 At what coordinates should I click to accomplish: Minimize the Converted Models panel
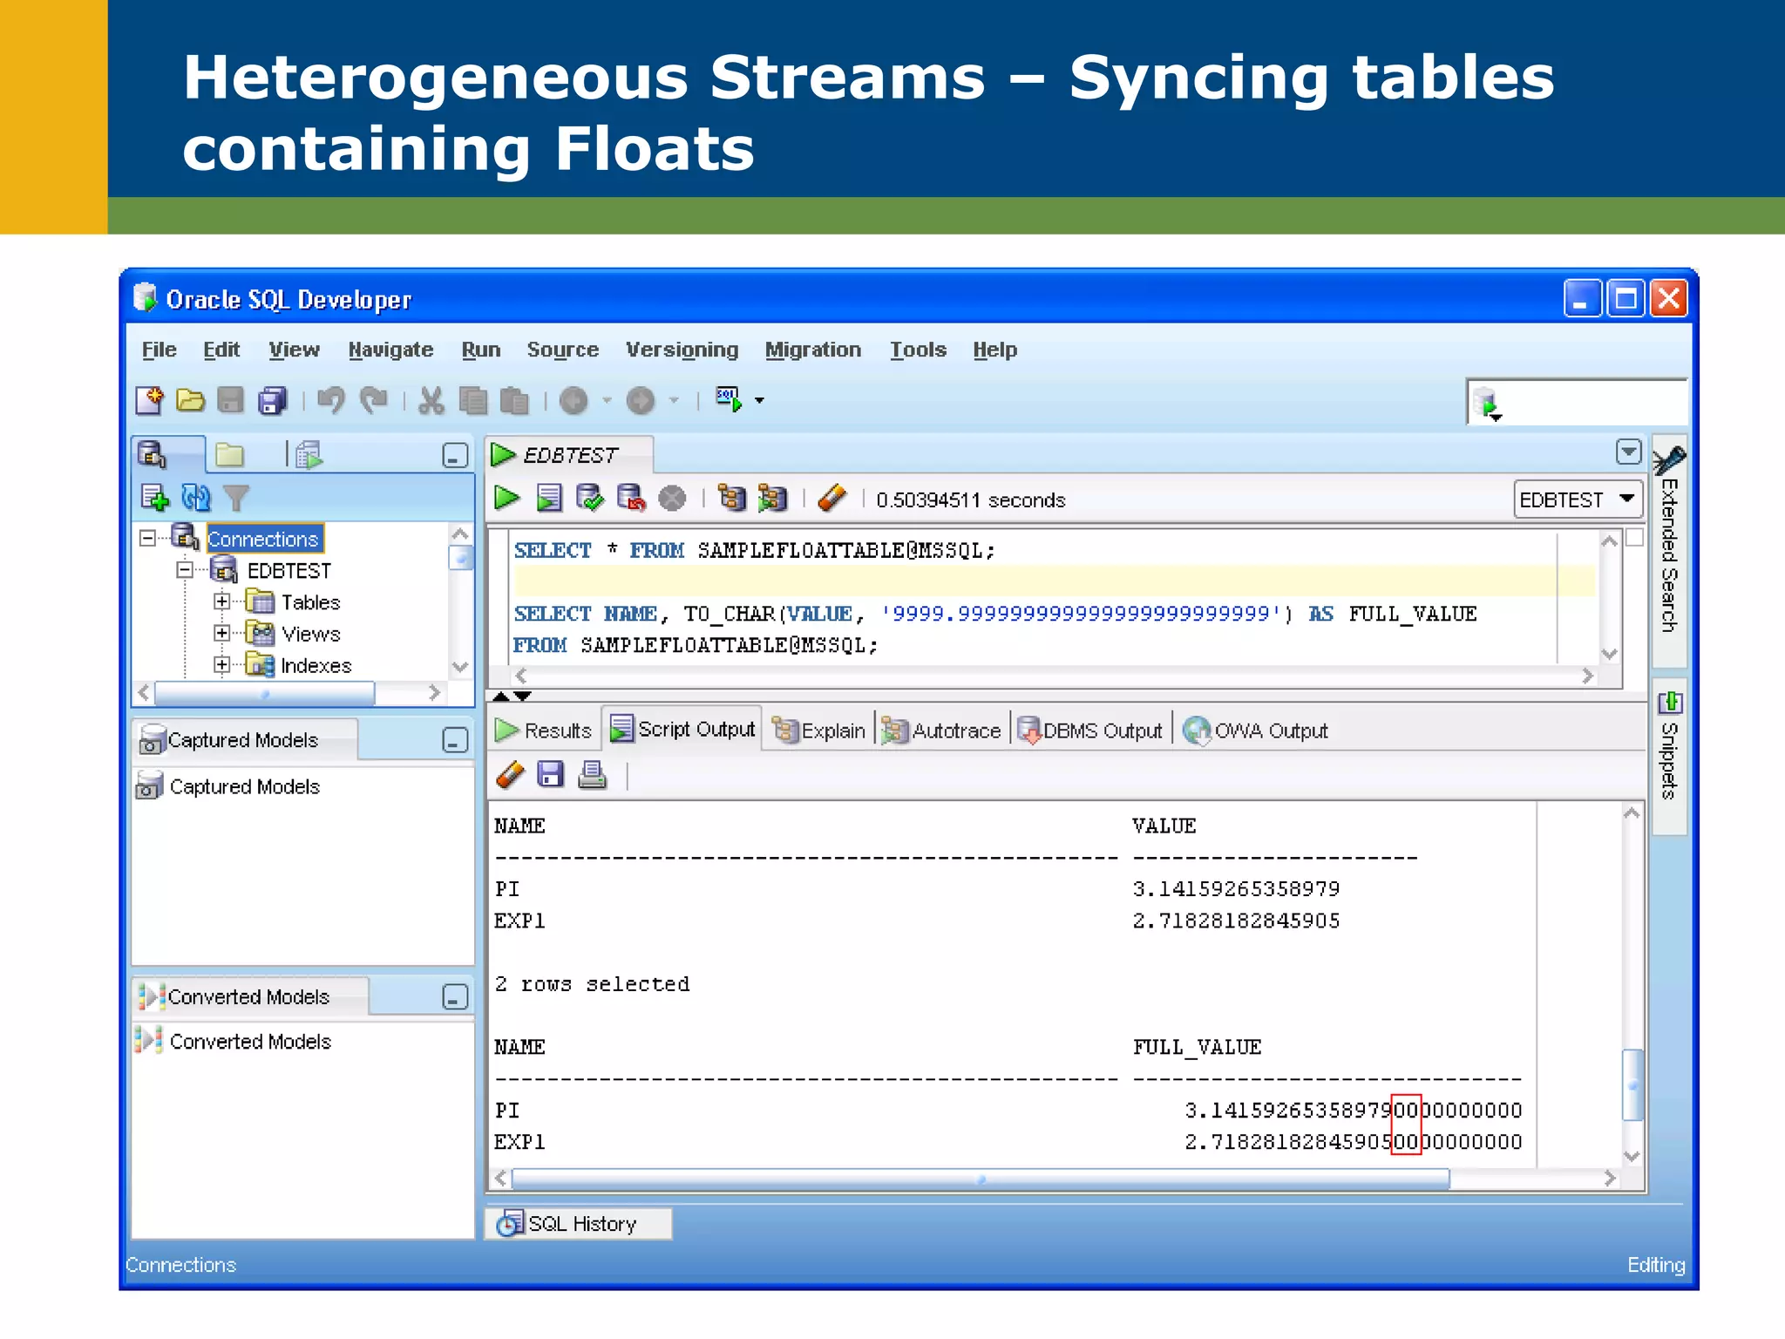pyautogui.click(x=455, y=996)
